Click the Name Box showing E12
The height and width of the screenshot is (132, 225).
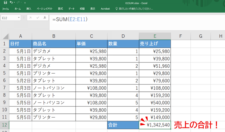pyautogui.click(x=9, y=18)
